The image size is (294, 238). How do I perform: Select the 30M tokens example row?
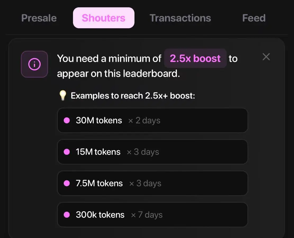tap(152, 120)
